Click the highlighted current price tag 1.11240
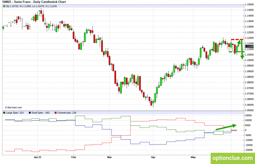Image resolution: width=255 pixels, height=164 pixels. [249, 46]
